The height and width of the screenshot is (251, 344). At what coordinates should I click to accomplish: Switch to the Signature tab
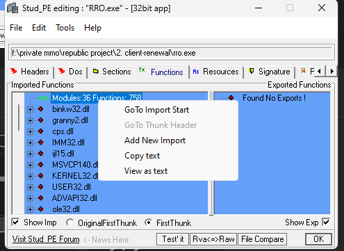[x=270, y=72]
